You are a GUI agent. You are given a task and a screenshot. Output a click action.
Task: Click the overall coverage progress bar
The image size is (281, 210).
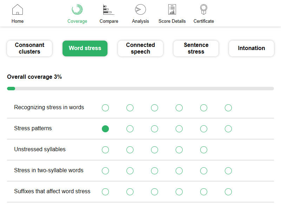coord(140,89)
